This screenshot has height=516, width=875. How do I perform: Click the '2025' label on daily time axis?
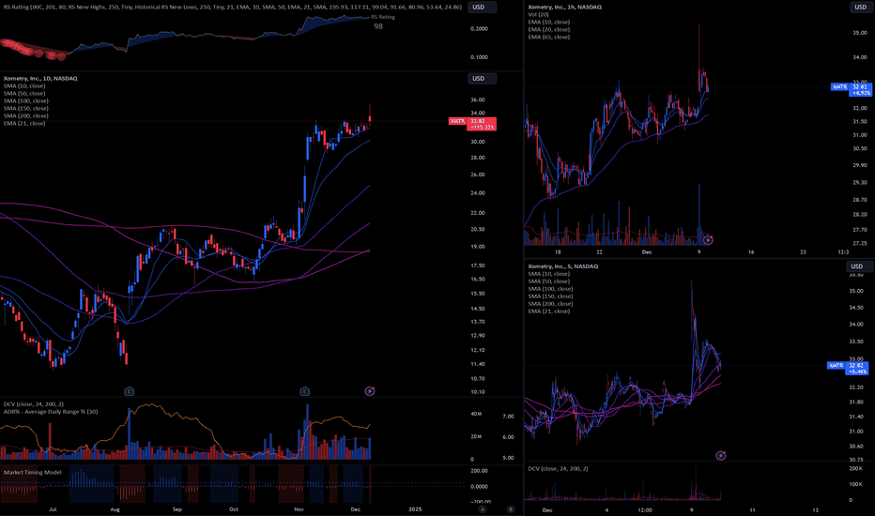pyautogui.click(x=415, y=509)
